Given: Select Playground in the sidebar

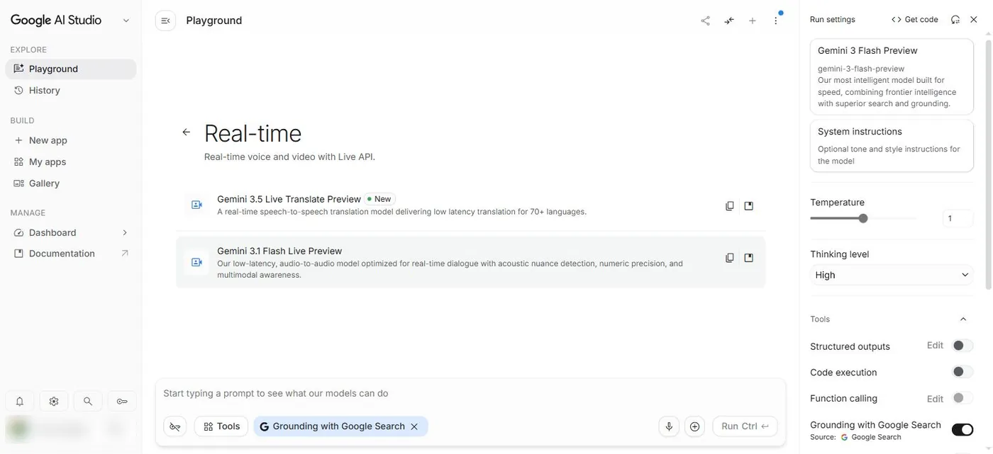Looking at the screenshot, I should 71,69.
